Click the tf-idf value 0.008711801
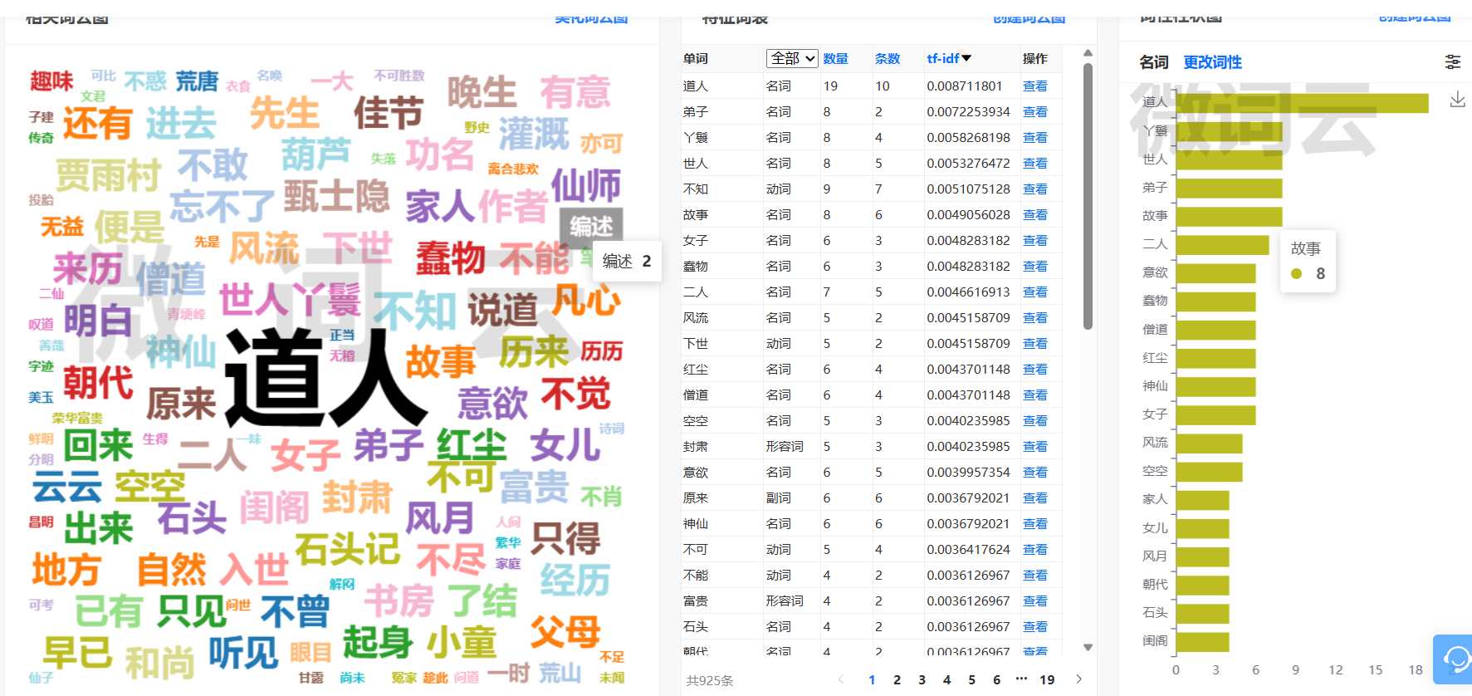 point(965,86)
